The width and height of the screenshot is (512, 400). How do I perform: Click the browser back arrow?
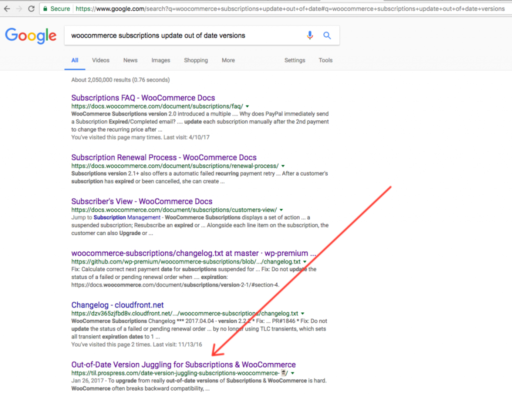(x=7, y=8)
